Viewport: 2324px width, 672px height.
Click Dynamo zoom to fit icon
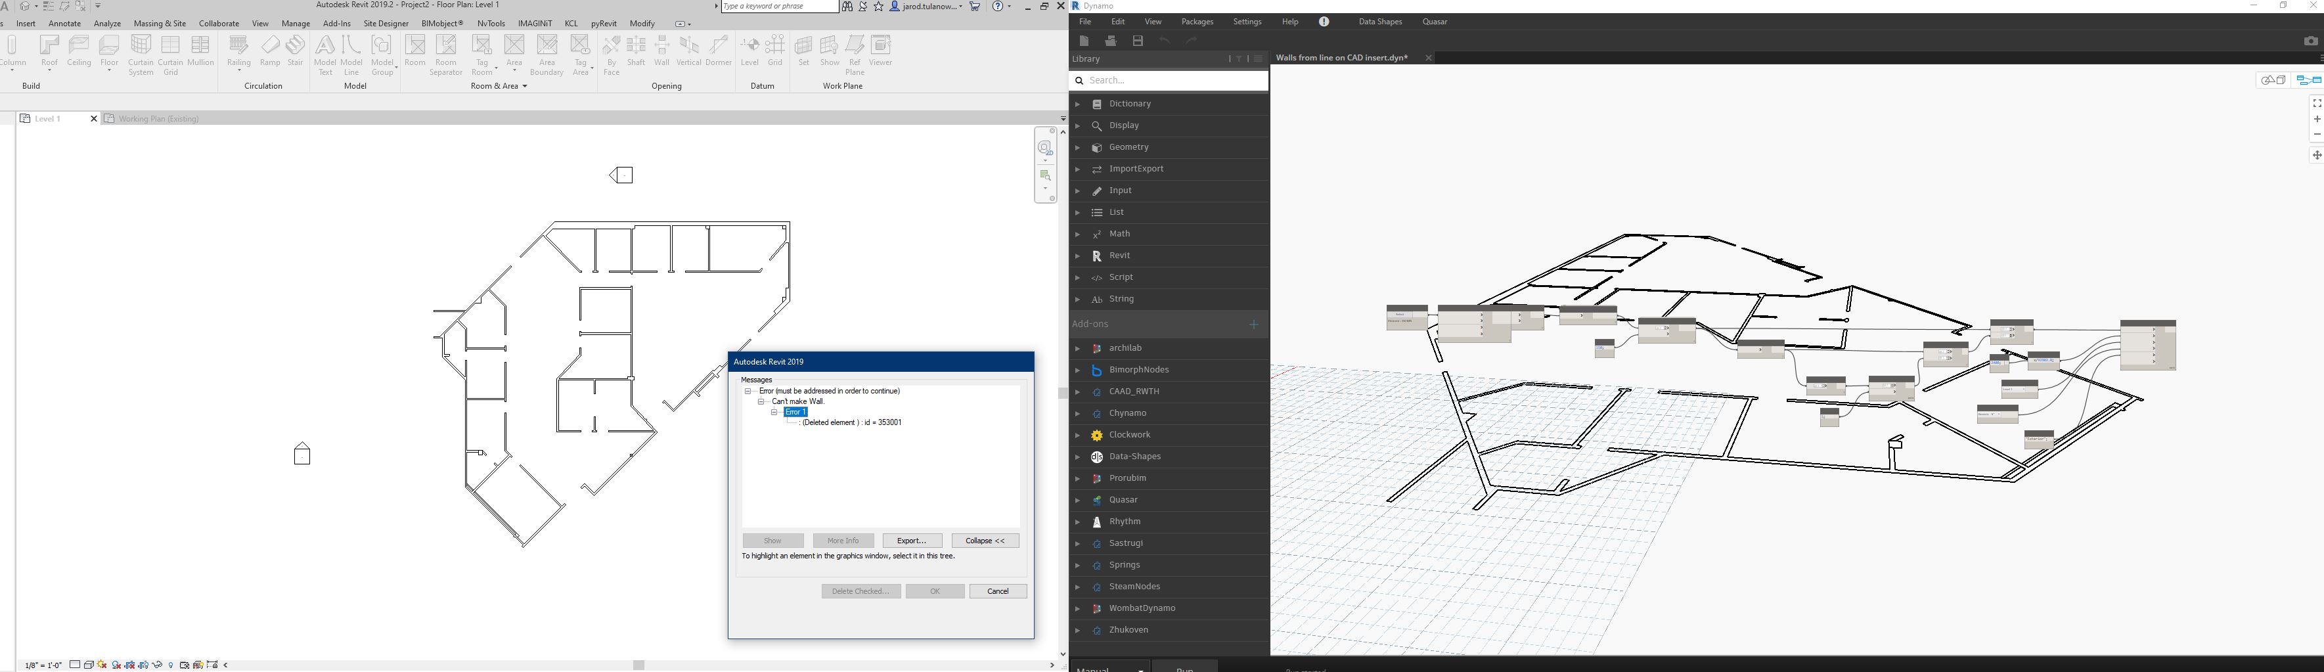[x=2316, y=104]
